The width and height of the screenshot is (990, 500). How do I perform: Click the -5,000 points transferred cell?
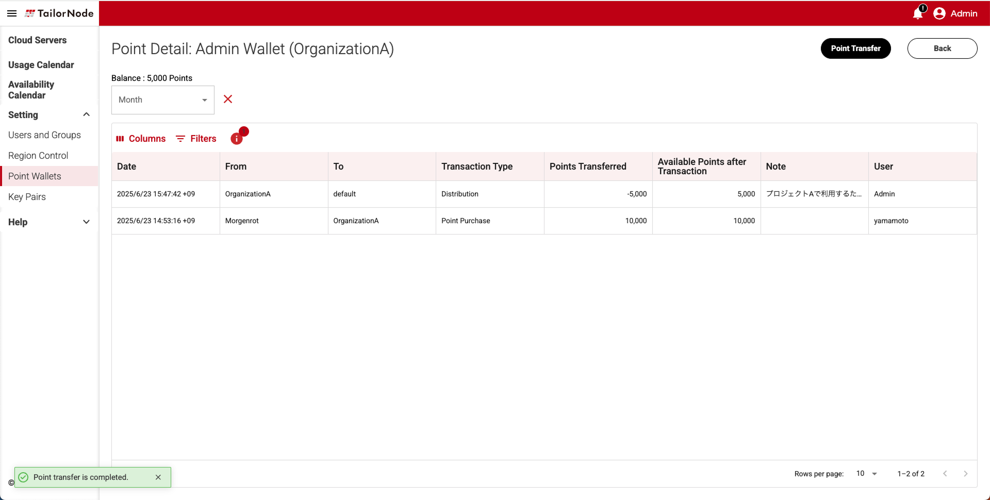pyautogui.click(x=598, y=194)
